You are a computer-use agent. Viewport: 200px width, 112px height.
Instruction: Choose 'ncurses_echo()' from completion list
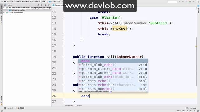[113, 81]
